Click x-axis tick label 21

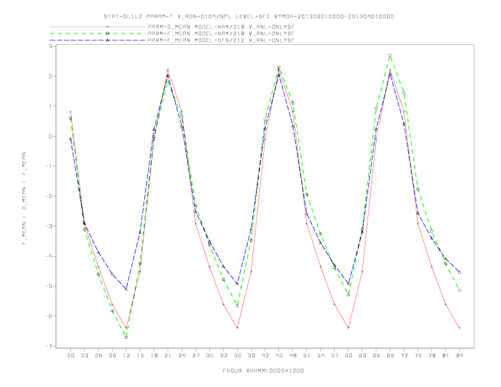click(168, 355)
